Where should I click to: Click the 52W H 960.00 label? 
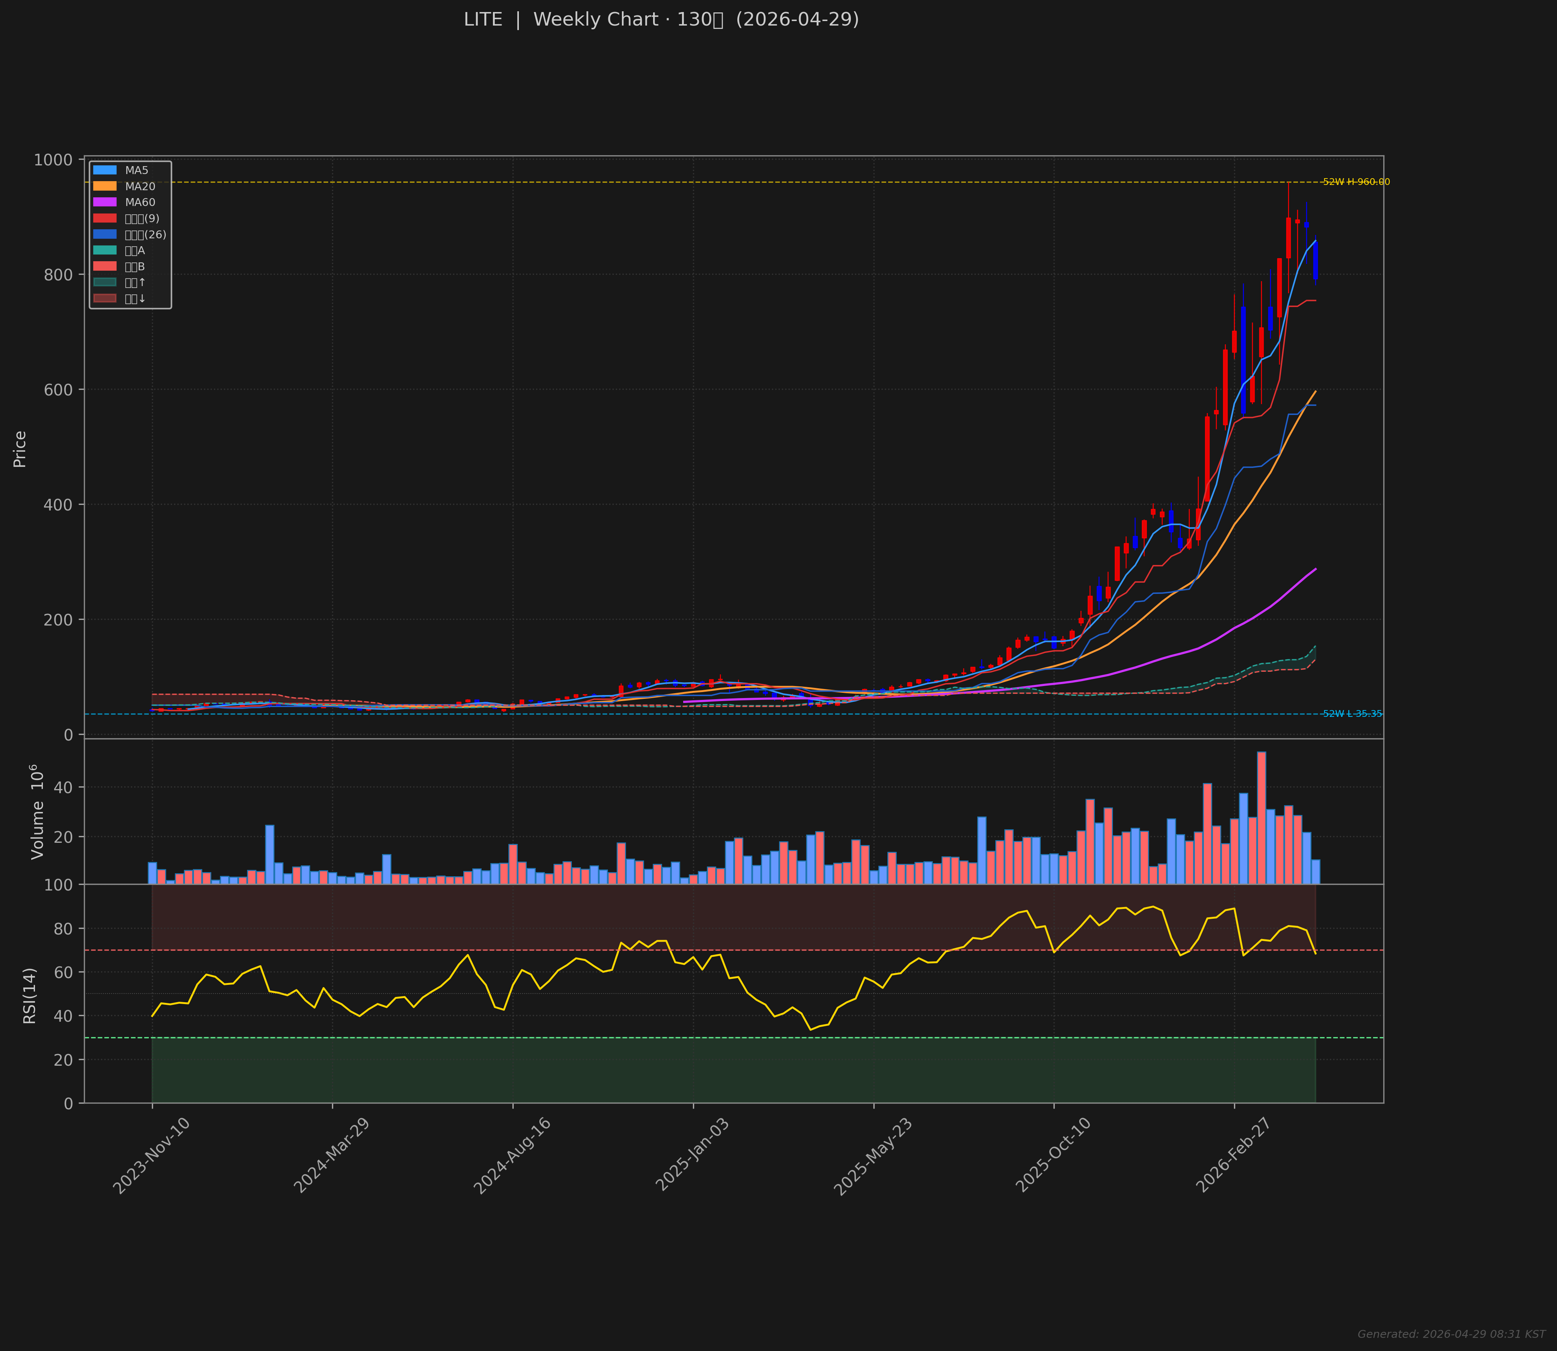(1356, 182)
